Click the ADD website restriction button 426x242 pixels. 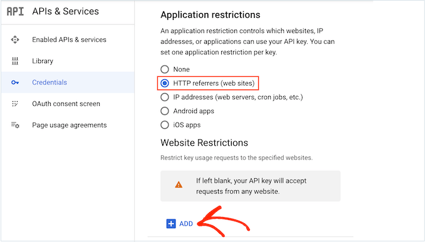[180, 224]
